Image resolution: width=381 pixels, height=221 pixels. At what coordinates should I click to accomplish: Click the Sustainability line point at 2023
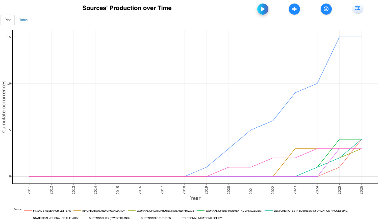[295, 93]
